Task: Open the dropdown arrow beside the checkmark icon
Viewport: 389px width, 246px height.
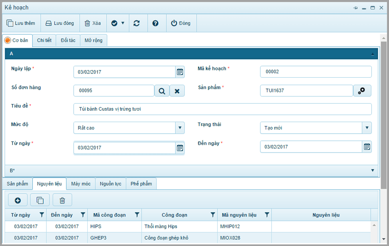Action: point(123,23)
